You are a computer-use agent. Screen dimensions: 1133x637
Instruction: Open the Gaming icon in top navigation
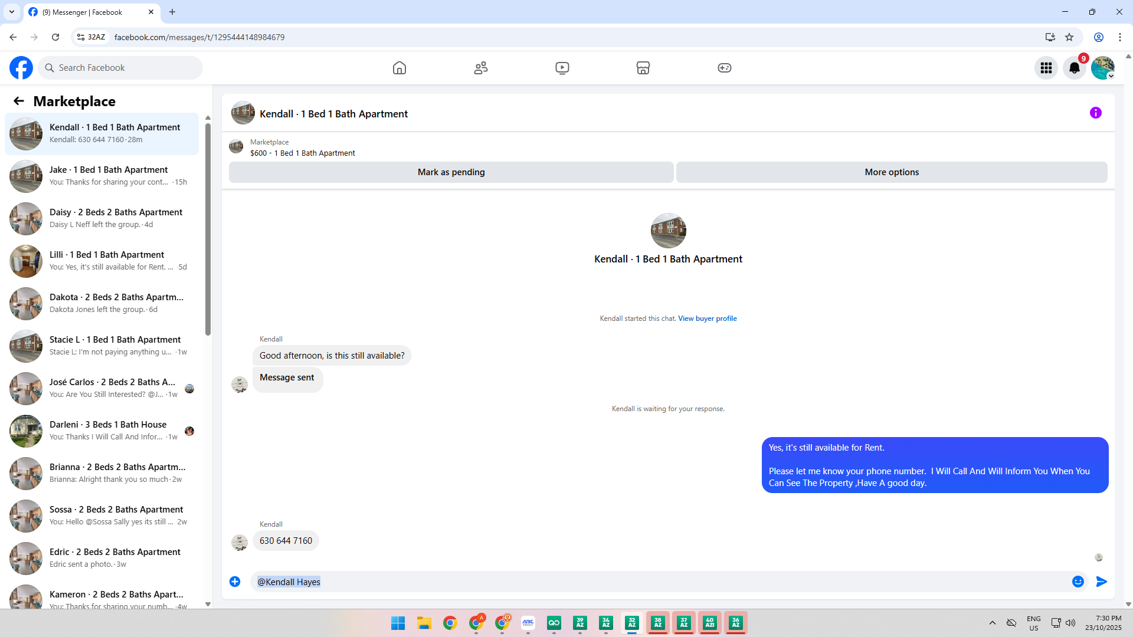725,68
